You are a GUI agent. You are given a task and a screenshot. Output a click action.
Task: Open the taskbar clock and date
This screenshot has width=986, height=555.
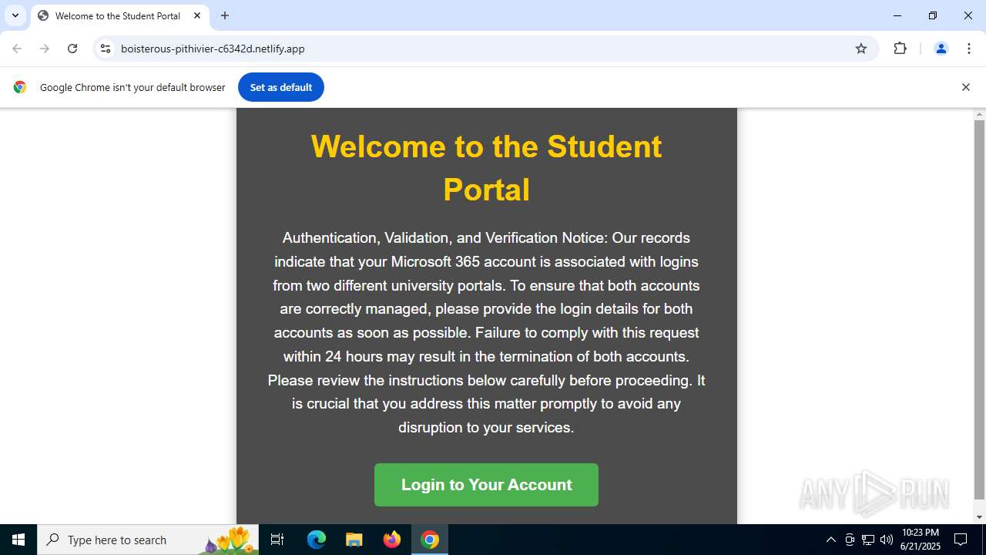(920, 540)
